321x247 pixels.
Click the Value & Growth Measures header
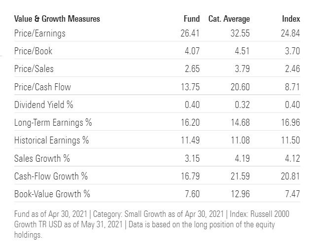(x=57, y=19)
